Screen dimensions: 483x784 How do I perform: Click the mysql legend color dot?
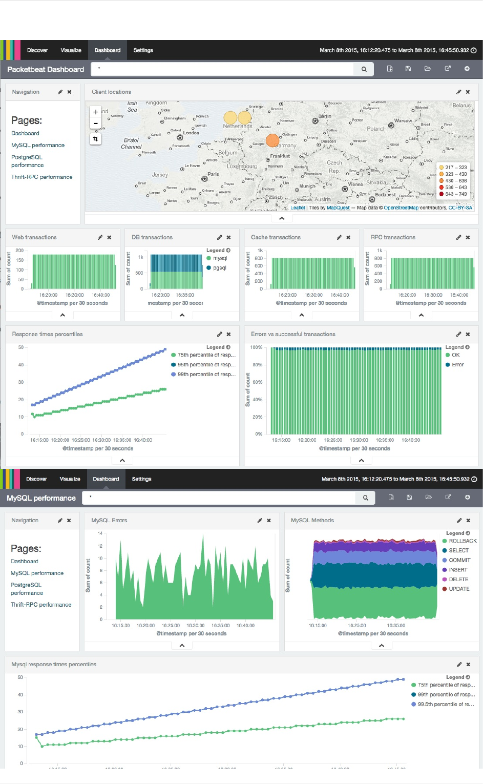tap(209, 258)
